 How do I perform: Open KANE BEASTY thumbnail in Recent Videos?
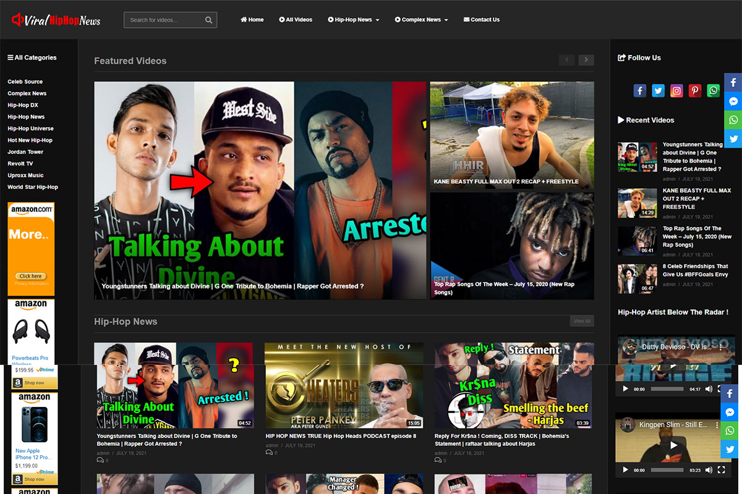click(x=637, y=203)
